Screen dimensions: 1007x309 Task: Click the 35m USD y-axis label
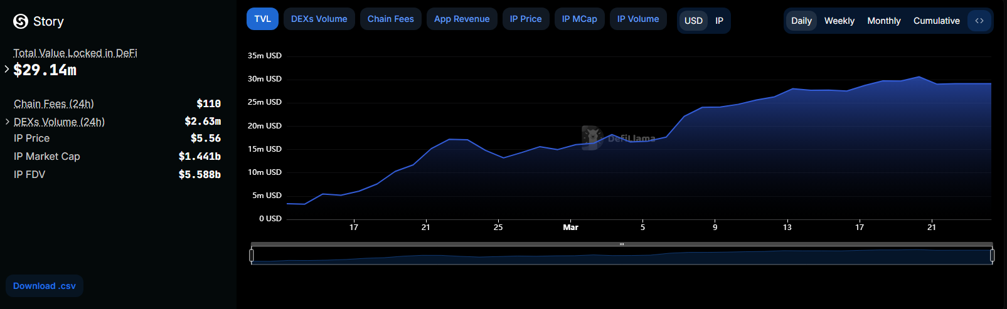(x=265, y=56)
